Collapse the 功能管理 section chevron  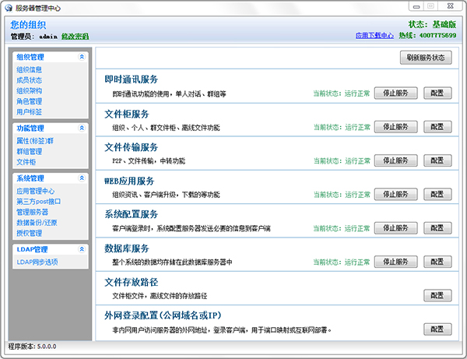(x=82, y=128)
